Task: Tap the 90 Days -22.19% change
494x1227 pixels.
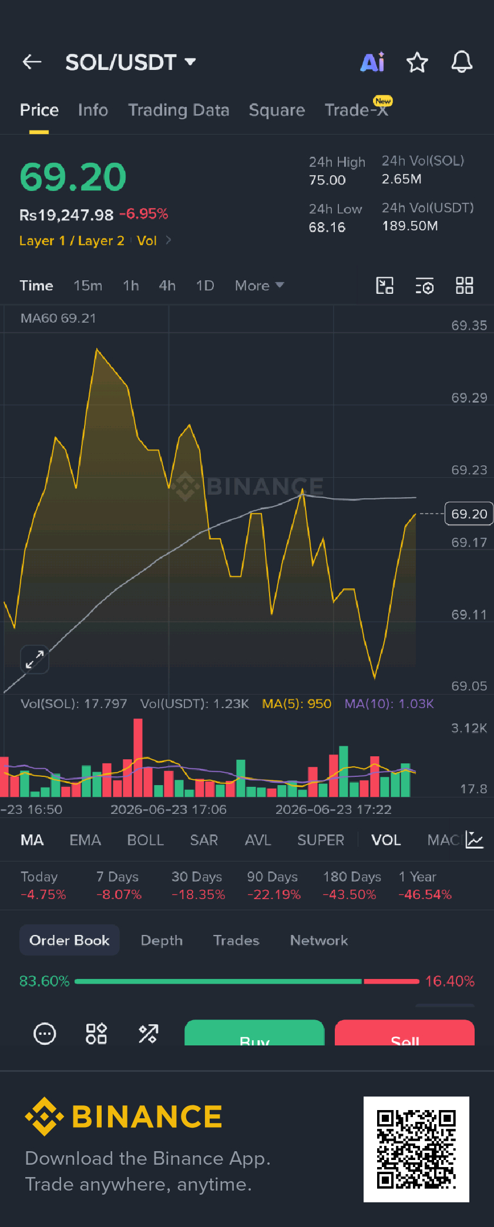Action: (274, 886)
